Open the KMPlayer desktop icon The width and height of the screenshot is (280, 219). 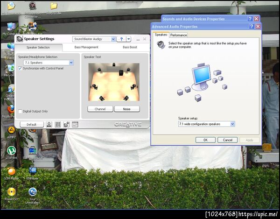pos(33,173)
